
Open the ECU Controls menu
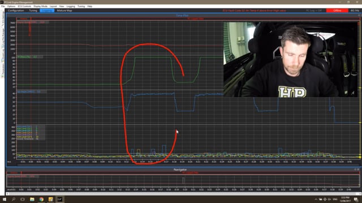(x=24, y=6)
